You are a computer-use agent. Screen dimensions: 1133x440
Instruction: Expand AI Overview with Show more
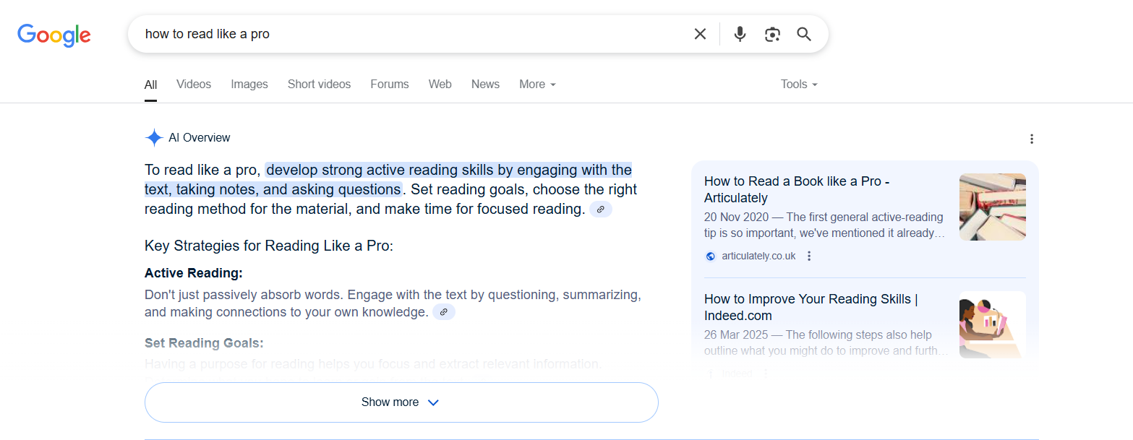(x=401, y=402)
